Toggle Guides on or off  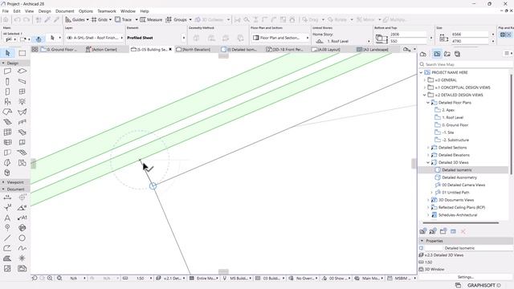point(75,19)
